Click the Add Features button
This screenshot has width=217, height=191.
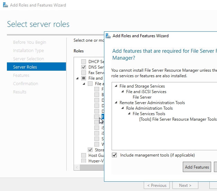[x=197, y=167]
